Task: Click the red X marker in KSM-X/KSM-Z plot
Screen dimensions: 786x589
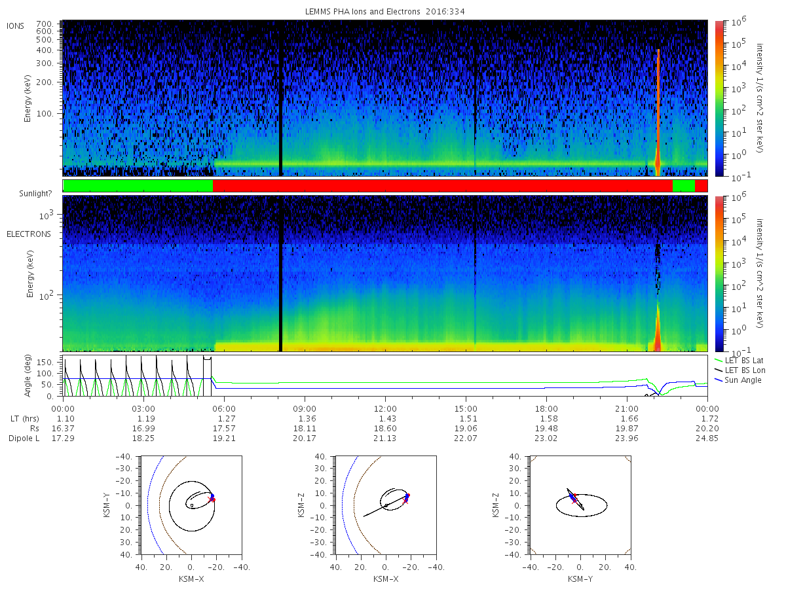Action: click(x=405, y=501)
